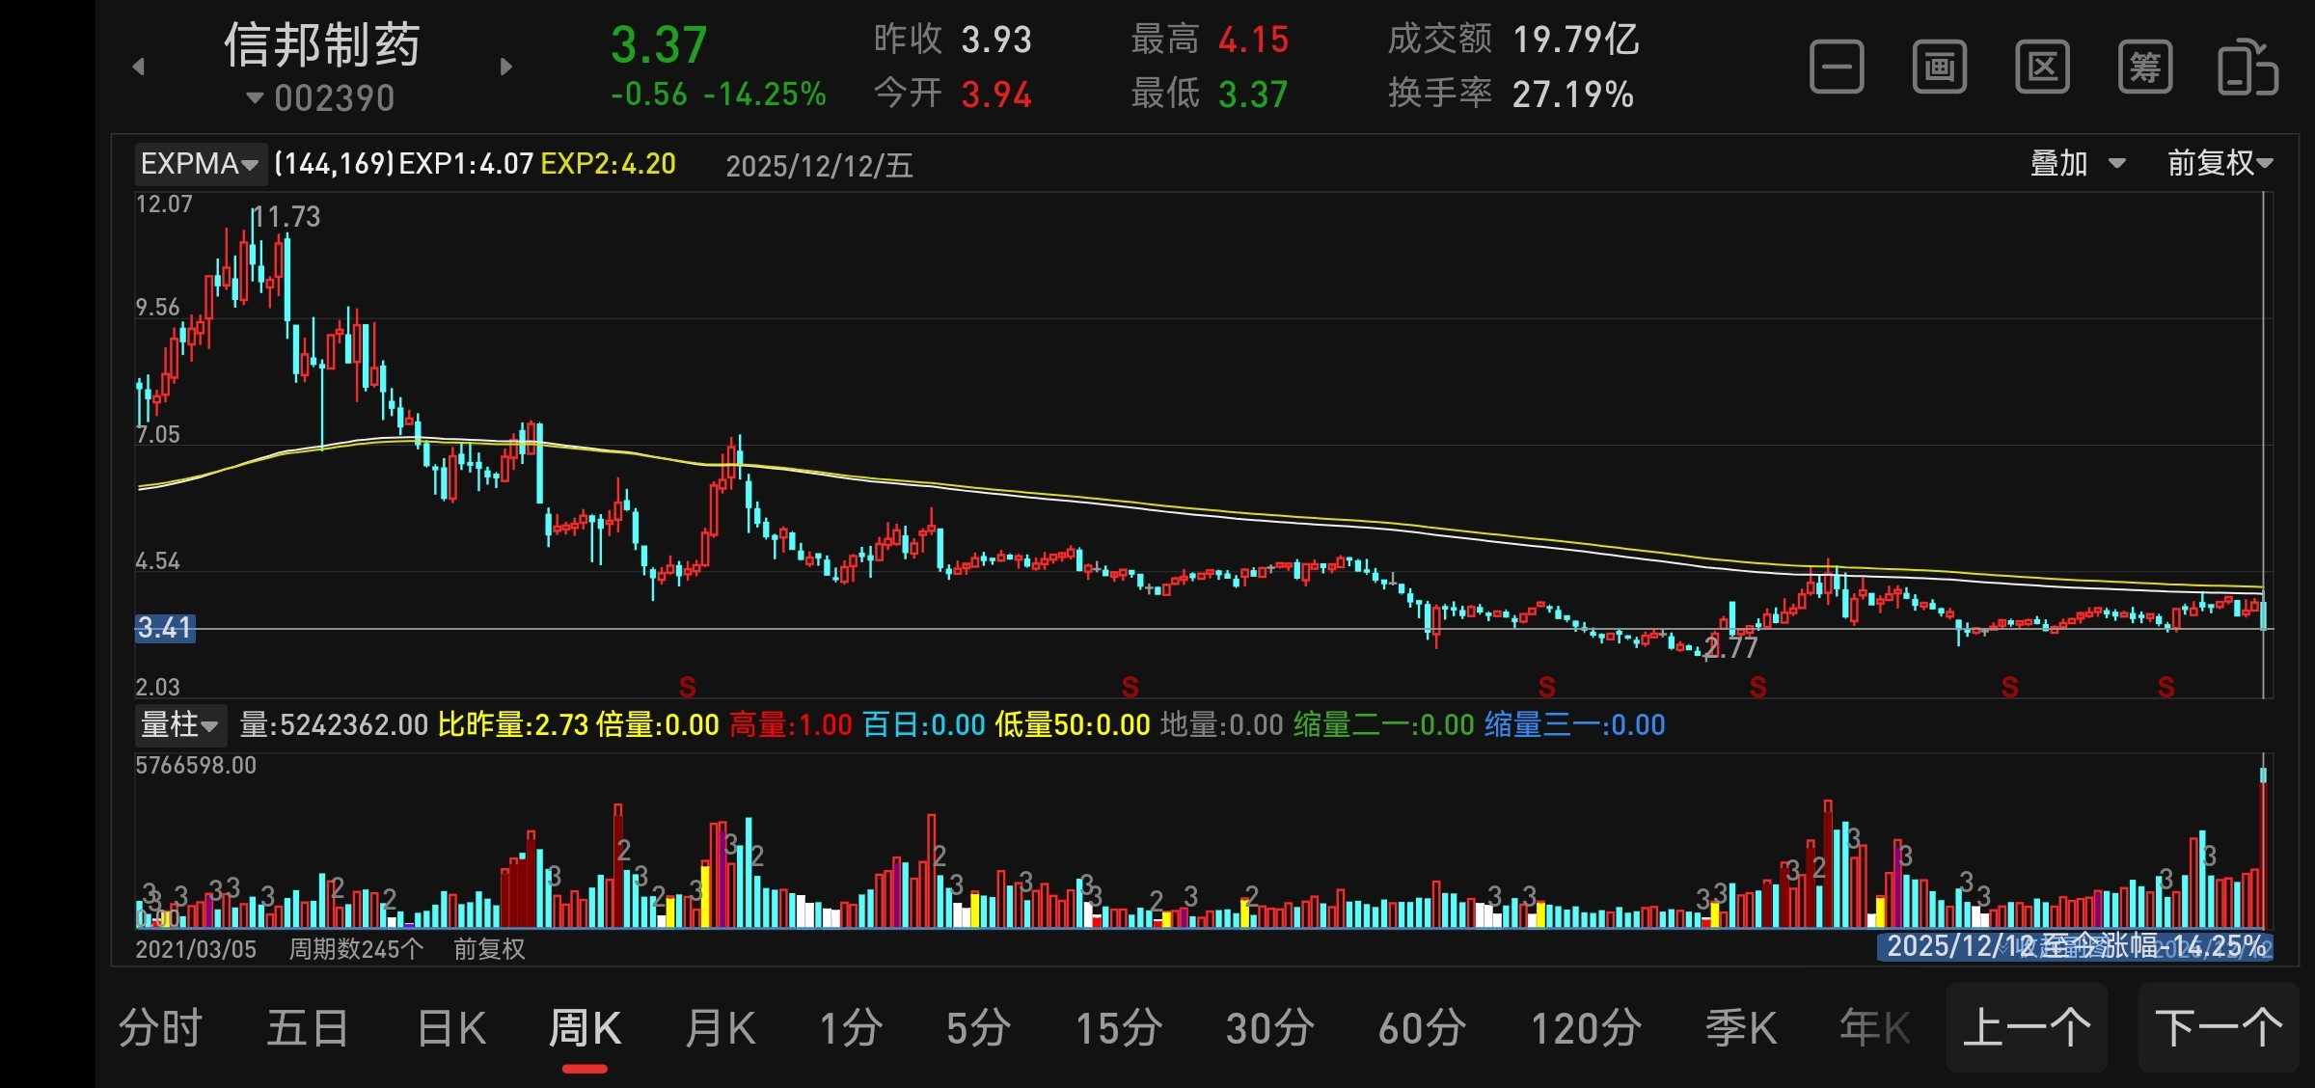Screen dimensions: 2315x1088
Task: Select the 60分 period tab
Action: coord(1422,1028)
